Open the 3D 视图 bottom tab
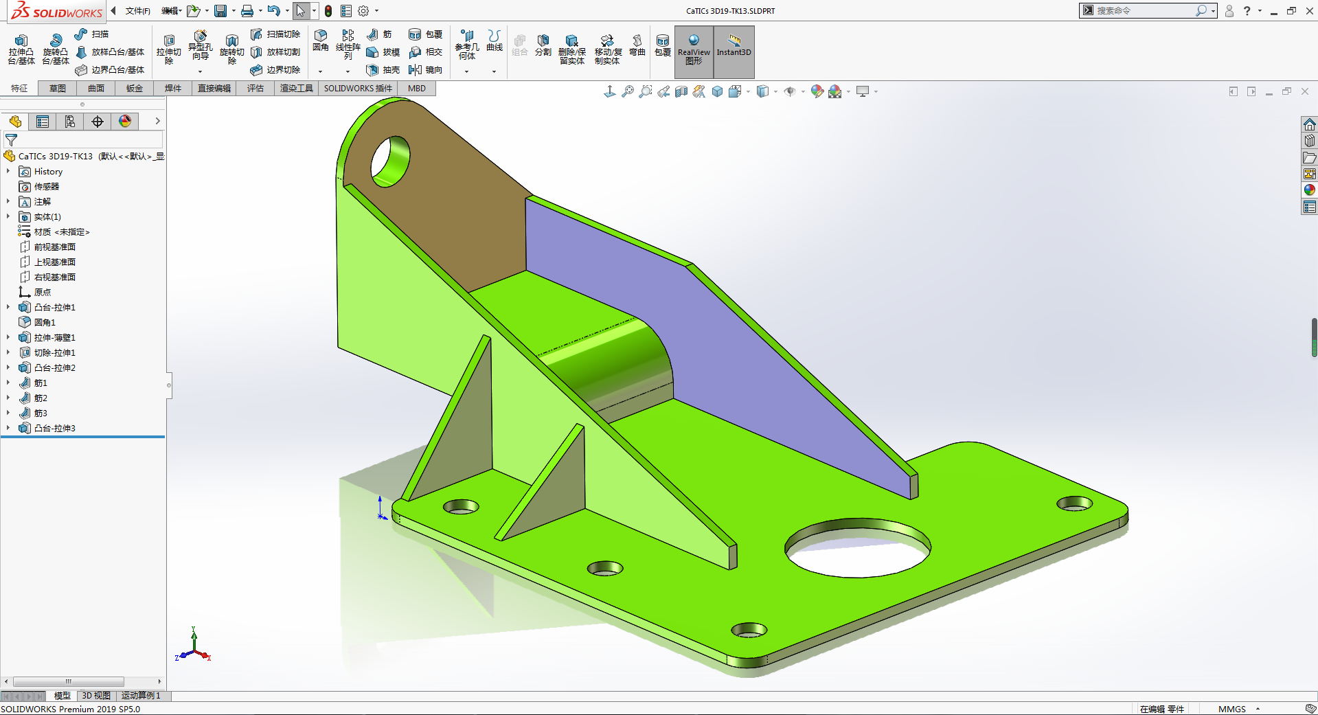Viewport: 1318px width, 715px height. (x=96, y=696)
